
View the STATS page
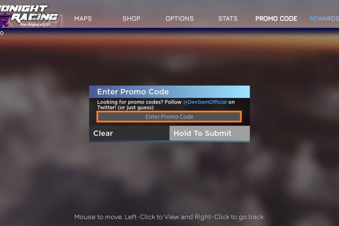(228, 19)
